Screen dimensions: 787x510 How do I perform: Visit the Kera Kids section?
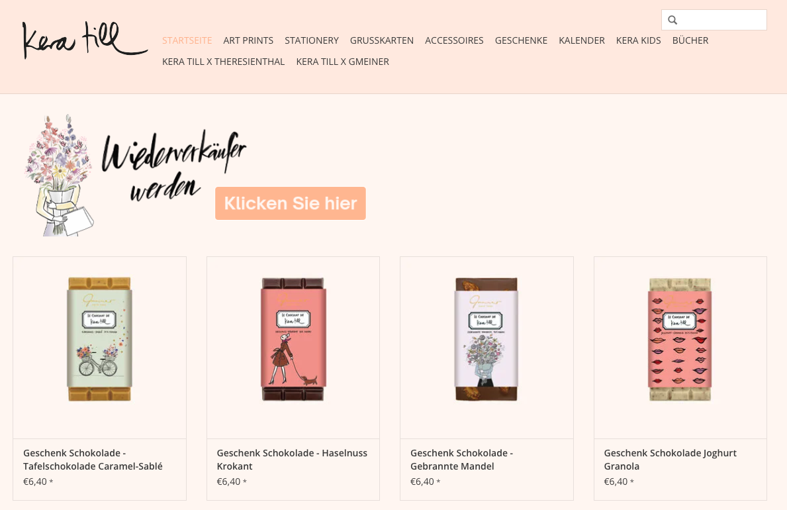tap(639, 40)
